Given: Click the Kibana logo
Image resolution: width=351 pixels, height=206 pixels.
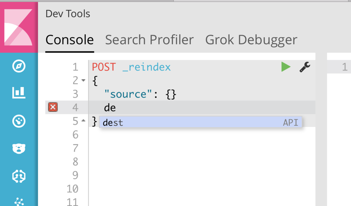Looking at the screenshot, I should [x=19, y=27].
